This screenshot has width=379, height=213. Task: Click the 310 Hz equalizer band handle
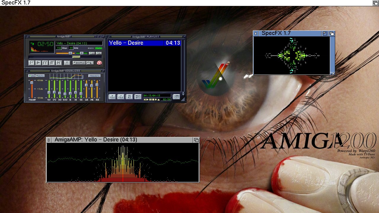[x=60, y=93]
